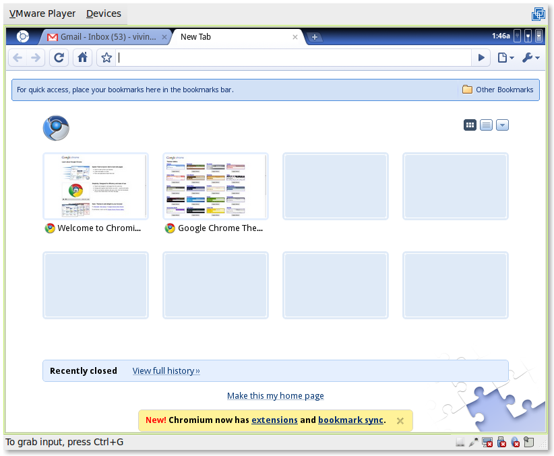Bookmark this page with the star icon

(106, 58)
